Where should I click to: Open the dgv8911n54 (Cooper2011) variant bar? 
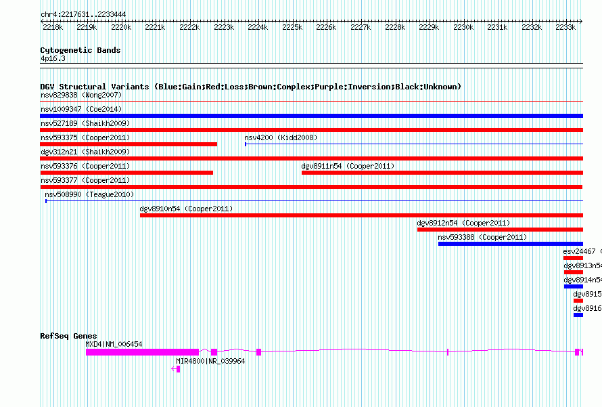(x=442, y=173)
